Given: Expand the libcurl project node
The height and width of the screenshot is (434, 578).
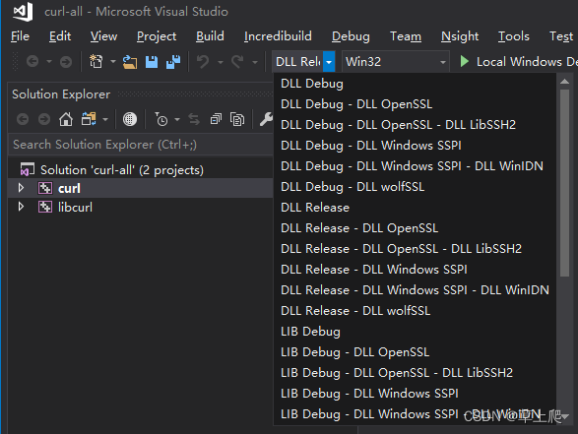Looking at the screenshot, I should [x=21, y=207].
